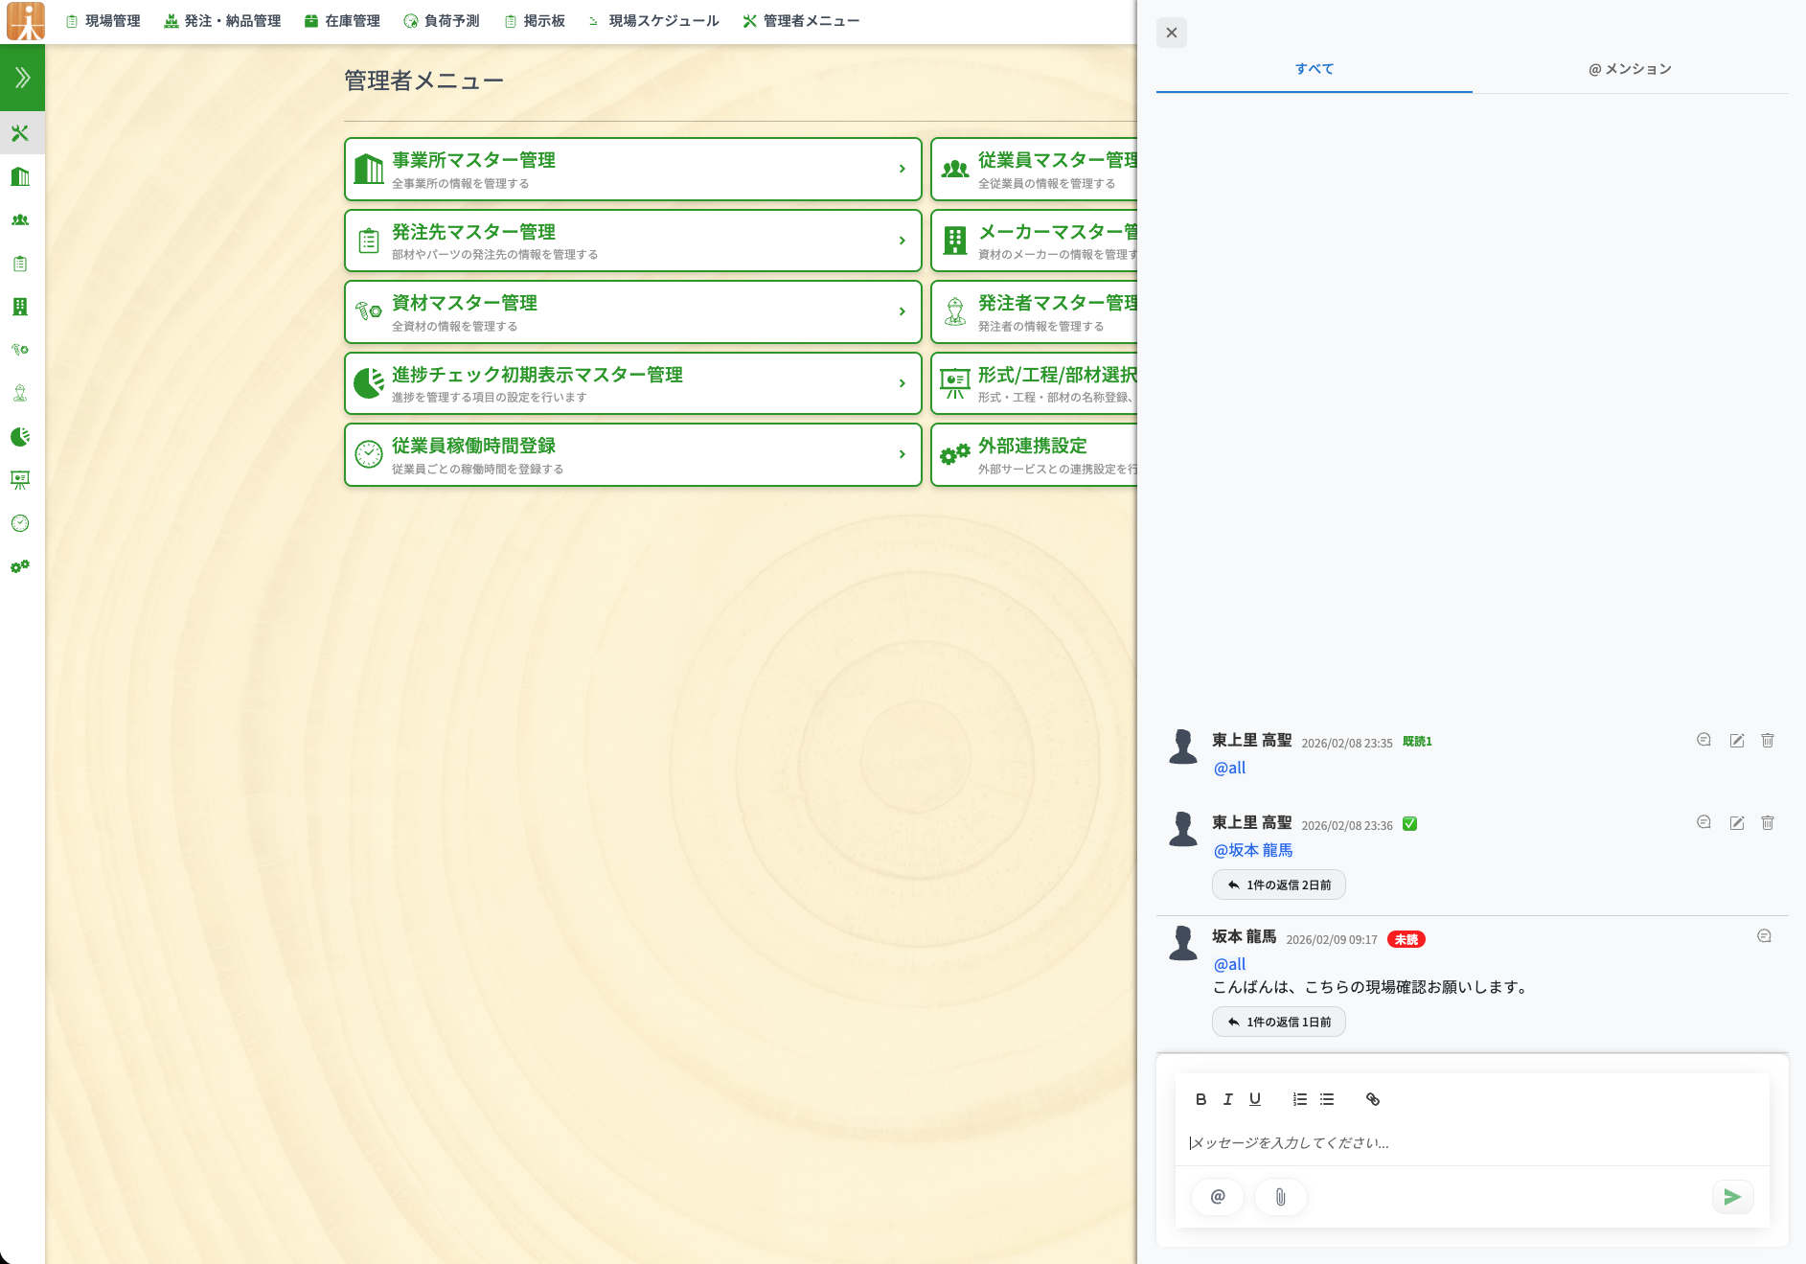Expand the left sidebar with double chevron

[22, 78]
